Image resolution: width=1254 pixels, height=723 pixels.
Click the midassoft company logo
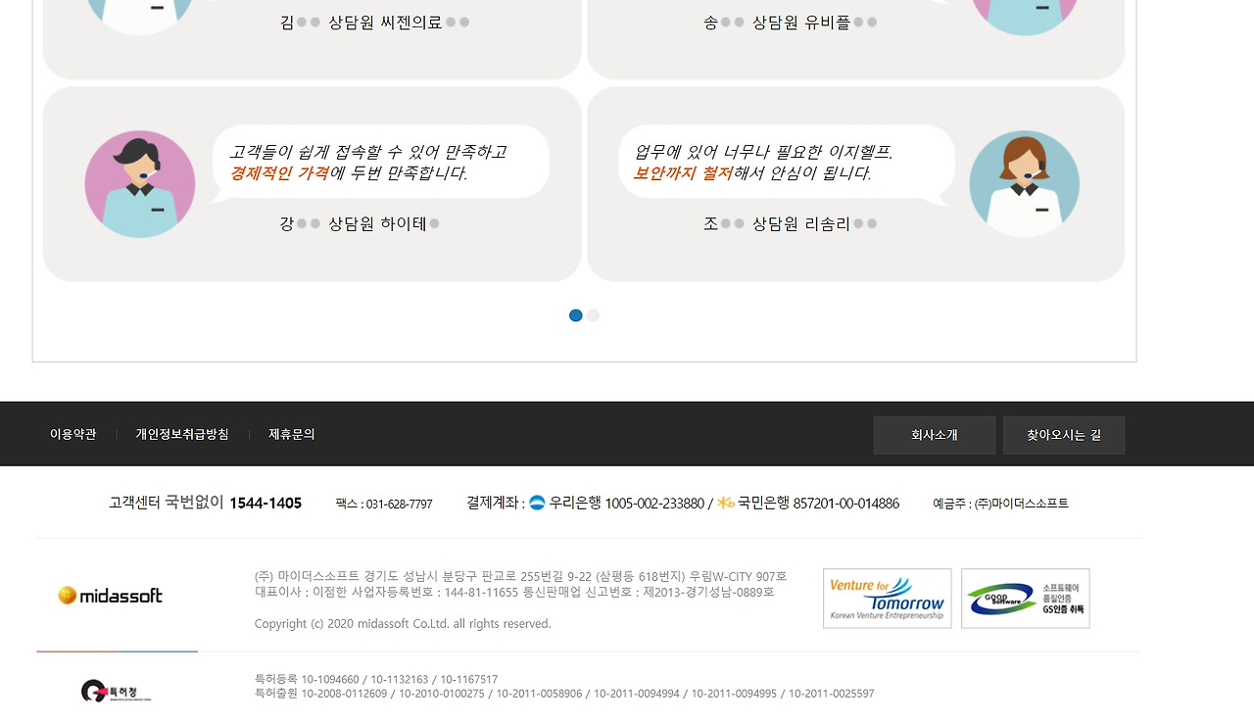[109, 594]
